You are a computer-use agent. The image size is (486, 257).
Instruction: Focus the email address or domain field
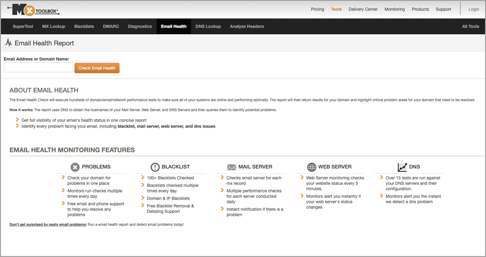pyautogui.click(x=38, y=68)
